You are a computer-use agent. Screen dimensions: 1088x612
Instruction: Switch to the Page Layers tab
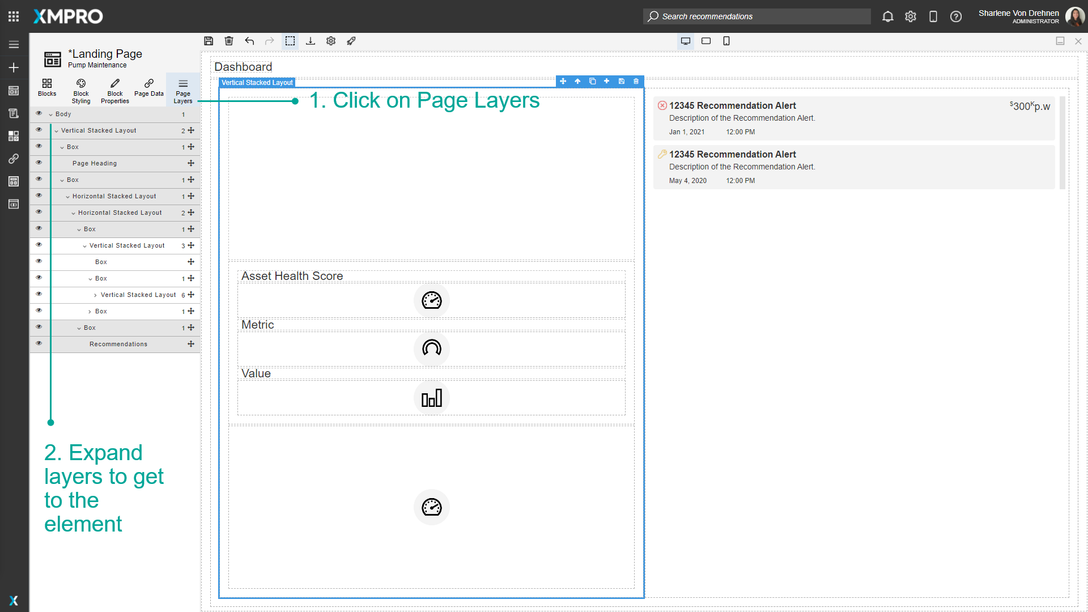pos(182,90)
